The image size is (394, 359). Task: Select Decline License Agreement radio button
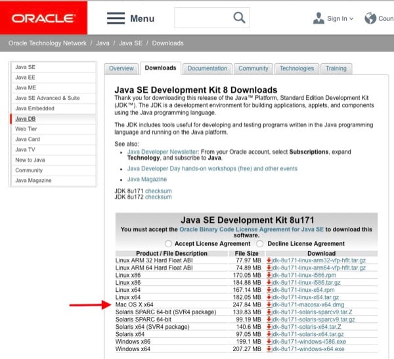click(x=260, y=243)
